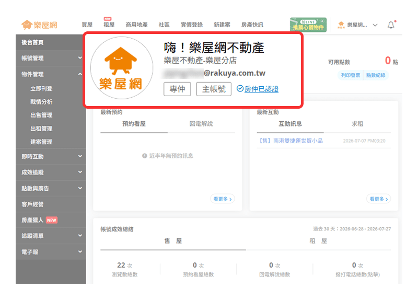
Task: Click the 主帳號 badge button
Action: pyautogui.click(x=214, y=89)
